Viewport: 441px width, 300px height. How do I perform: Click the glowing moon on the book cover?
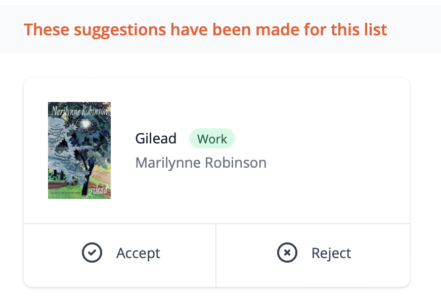85,123
